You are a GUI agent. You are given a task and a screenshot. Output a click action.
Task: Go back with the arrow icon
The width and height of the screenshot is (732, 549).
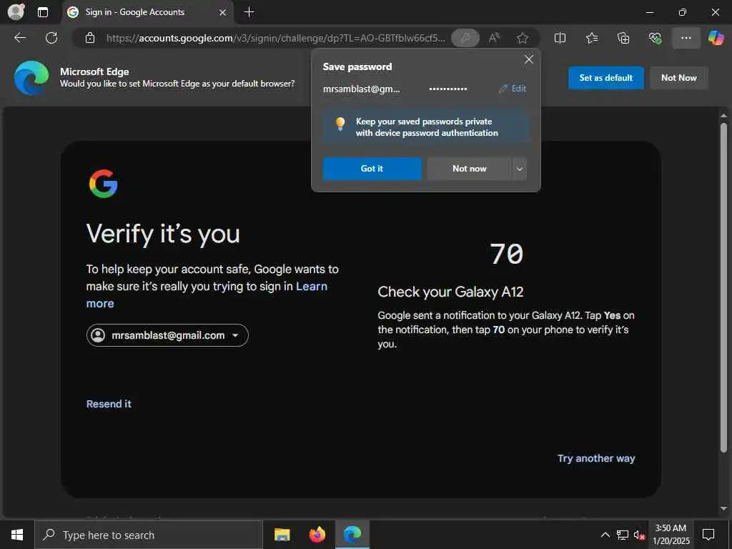tap(20, 38)
